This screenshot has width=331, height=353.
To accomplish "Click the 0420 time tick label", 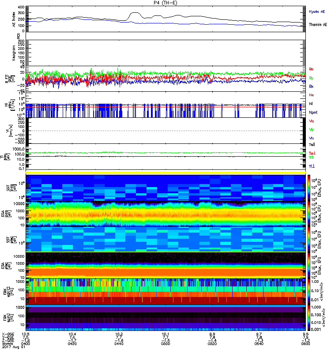I will (x=72, y=344).
